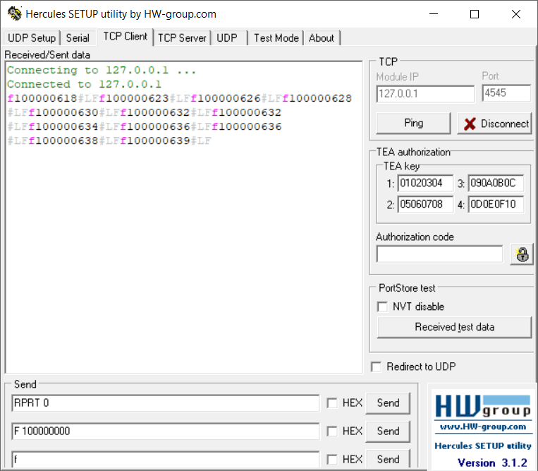Image resolution: width=538 pixels, height=471 pixels.
Task: Click the padlock authorization icon
Action: pyautogui.click(x=522, y=255)
